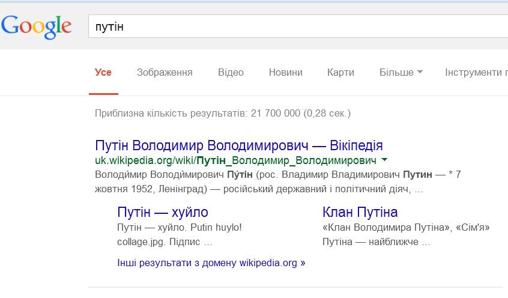
Task: Open 'Путін Володимир Володимирович — Вікіпедія' result
Action: click(x=239, y=145)
